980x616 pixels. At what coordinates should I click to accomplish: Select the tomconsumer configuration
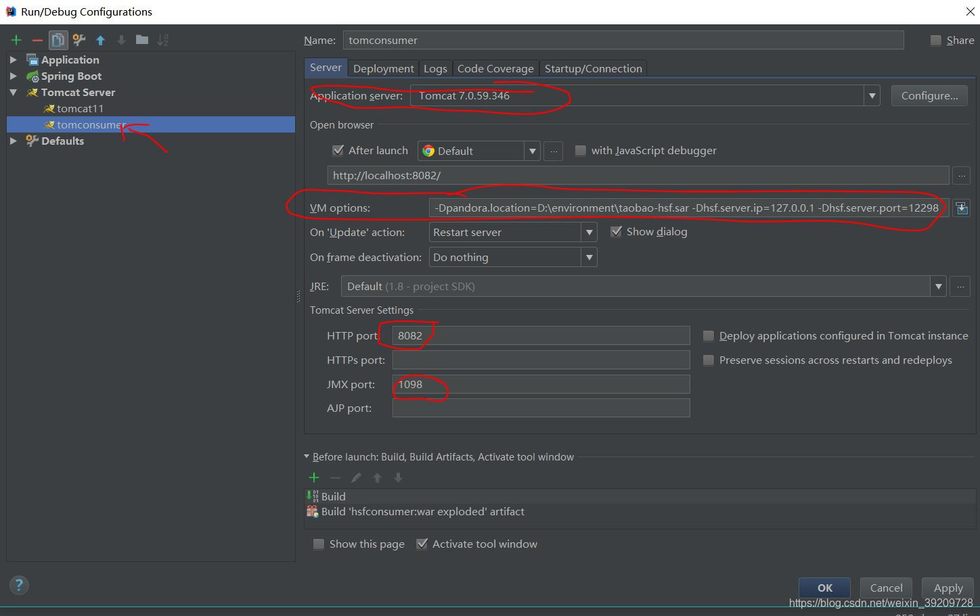click(x=151, y=124)
